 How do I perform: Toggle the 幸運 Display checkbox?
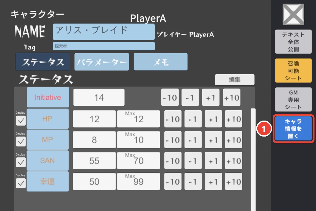(x=21, y=183)
